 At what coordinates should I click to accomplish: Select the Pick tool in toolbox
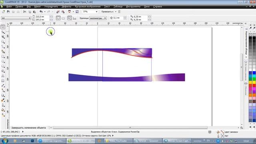[3, 27]
